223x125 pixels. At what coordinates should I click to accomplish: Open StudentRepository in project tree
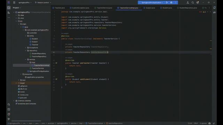38,53
